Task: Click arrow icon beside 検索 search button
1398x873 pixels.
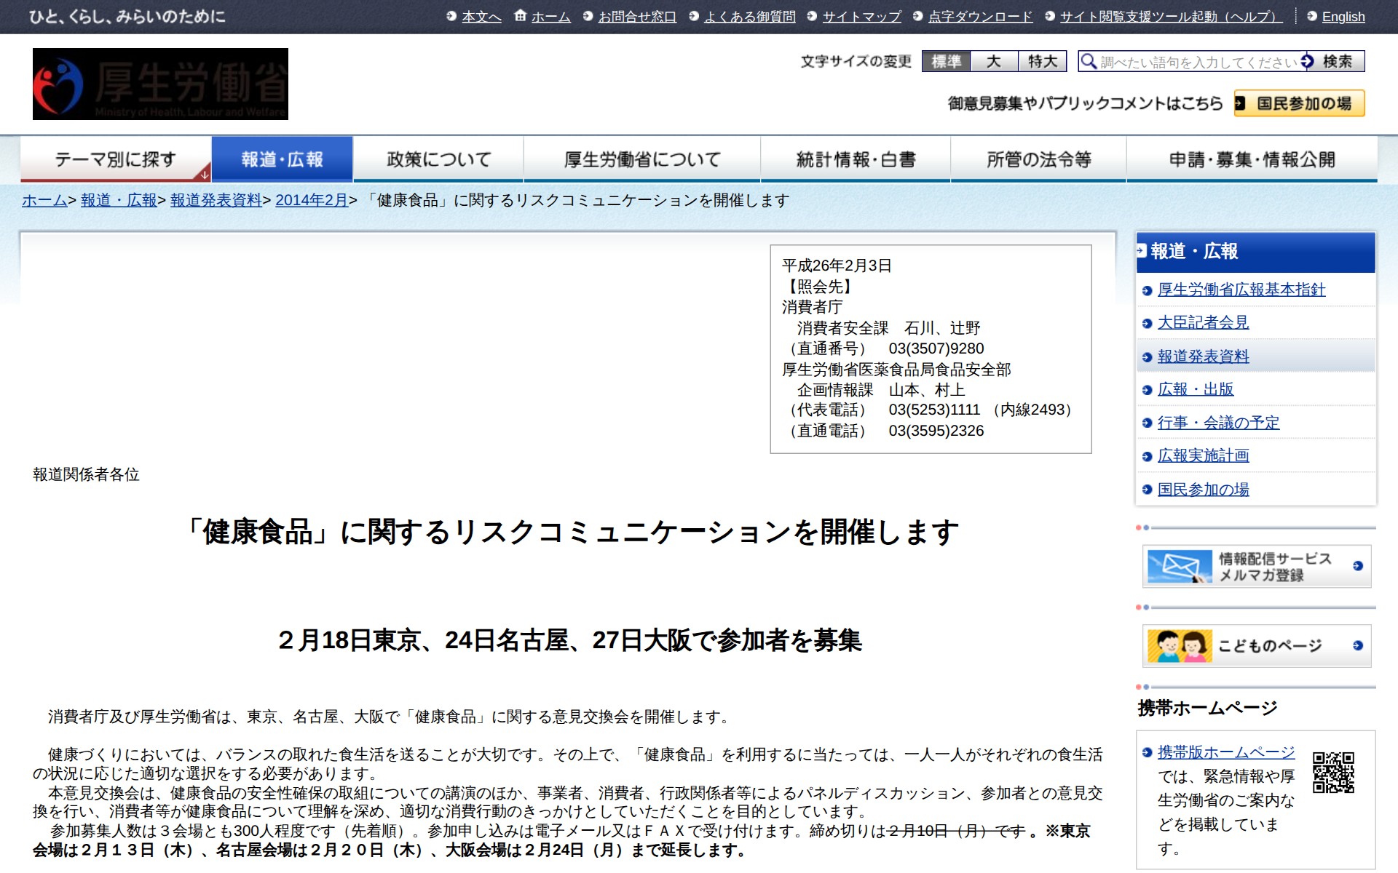Action: 1308,61
